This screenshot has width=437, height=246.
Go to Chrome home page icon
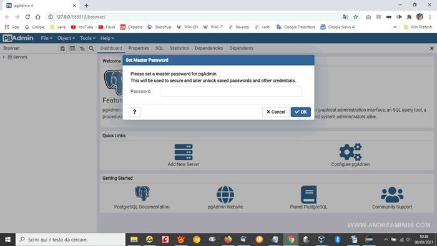[38, 17]
